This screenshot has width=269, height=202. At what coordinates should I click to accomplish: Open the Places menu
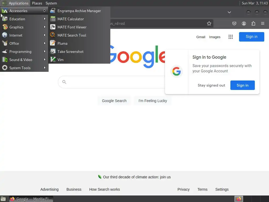[37, 3]
